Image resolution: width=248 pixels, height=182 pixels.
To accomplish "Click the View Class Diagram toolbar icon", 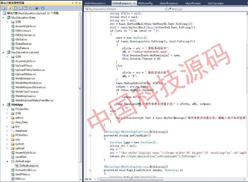I will coord(30,8).
